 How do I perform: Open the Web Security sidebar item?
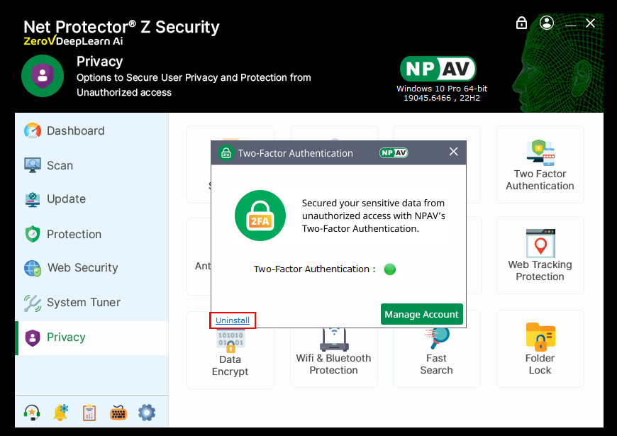[x=82, y=268]
